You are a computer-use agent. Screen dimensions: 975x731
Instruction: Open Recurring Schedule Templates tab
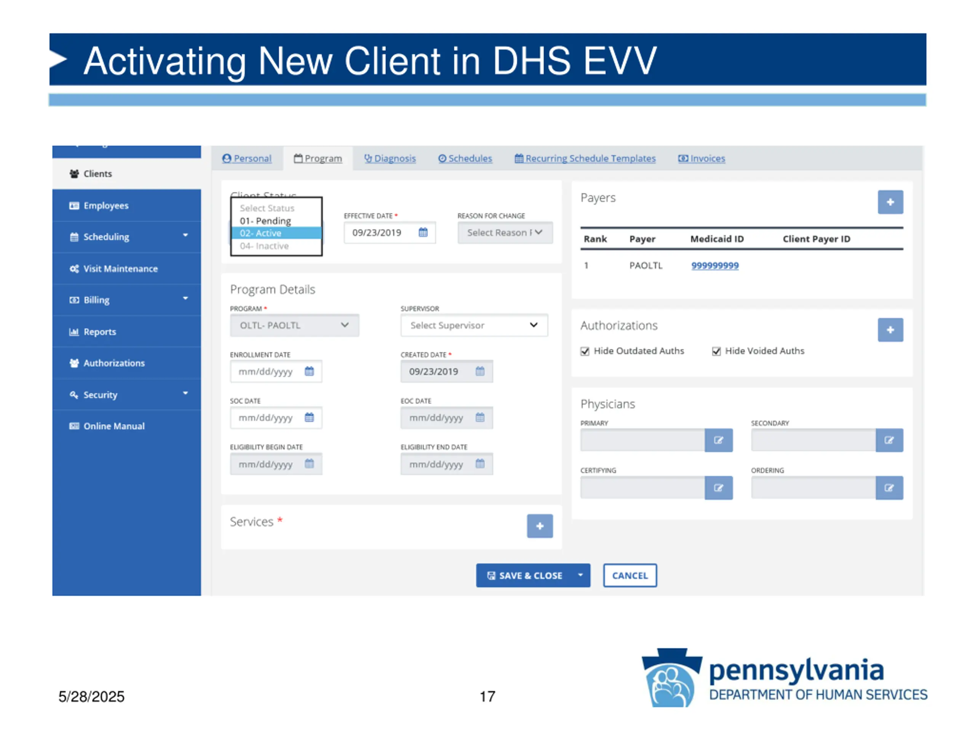[x=585, y=158]
